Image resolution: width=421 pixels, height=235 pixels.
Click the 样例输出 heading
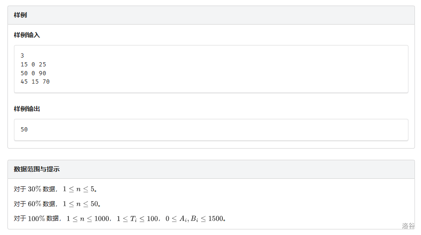point(27,109)
